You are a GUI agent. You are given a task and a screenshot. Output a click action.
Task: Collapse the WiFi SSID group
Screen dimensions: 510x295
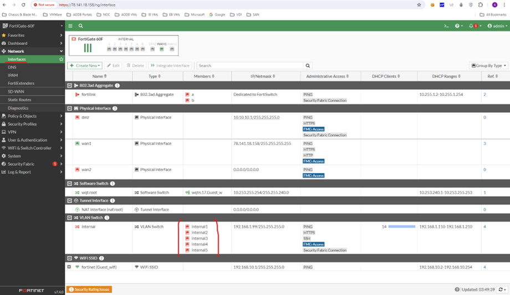coord(70,258)
